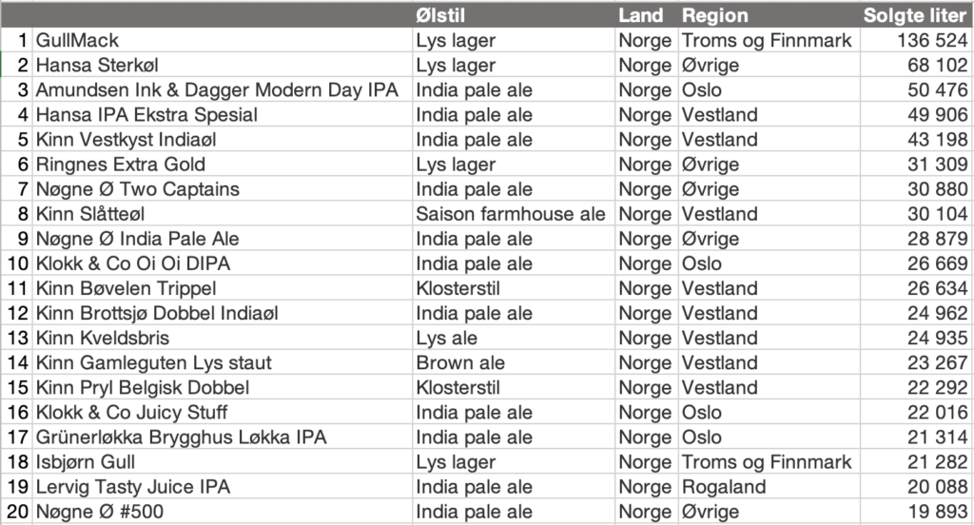Select Troms og Finnmark in row 1
Viewport: 974px width, 525px height.
click(767, 41)
